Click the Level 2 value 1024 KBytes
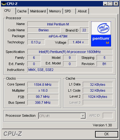Viewport: 120px width, 140px height. pos(98,97)
